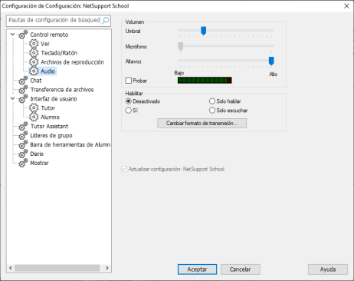
Task: Click the gear icon beside Ver
Action: [34, 44]
